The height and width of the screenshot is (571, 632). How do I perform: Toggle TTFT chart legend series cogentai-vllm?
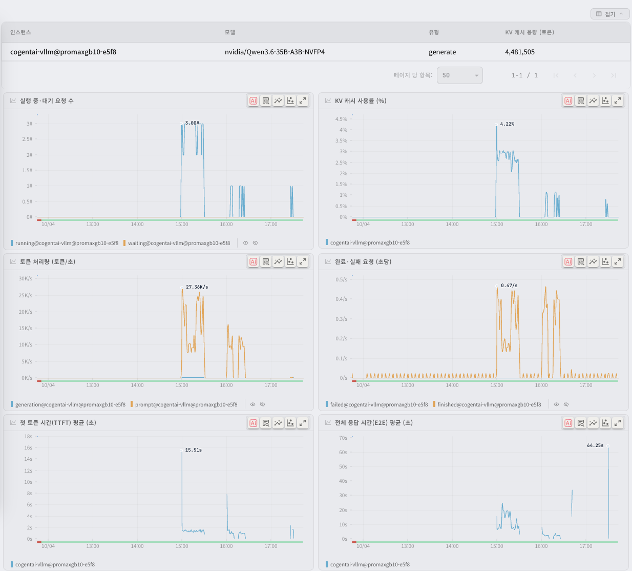click(53, 564)
